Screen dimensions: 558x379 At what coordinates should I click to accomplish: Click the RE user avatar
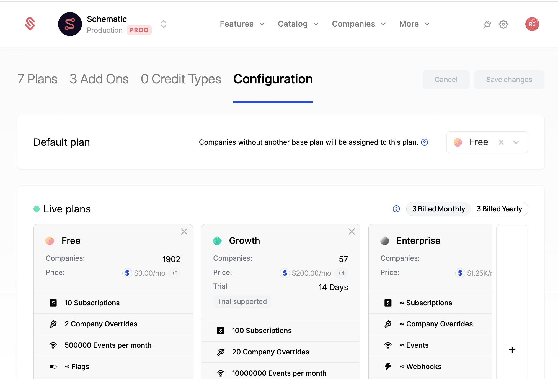click(x=532, y=24)
